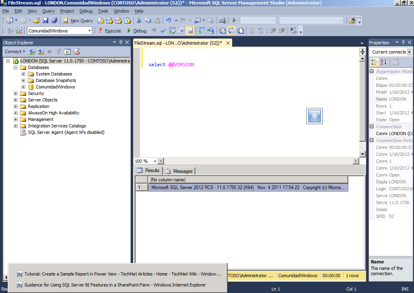
Task: Click the Debug button in the SQL toolbar
Action: coord(137,30)
